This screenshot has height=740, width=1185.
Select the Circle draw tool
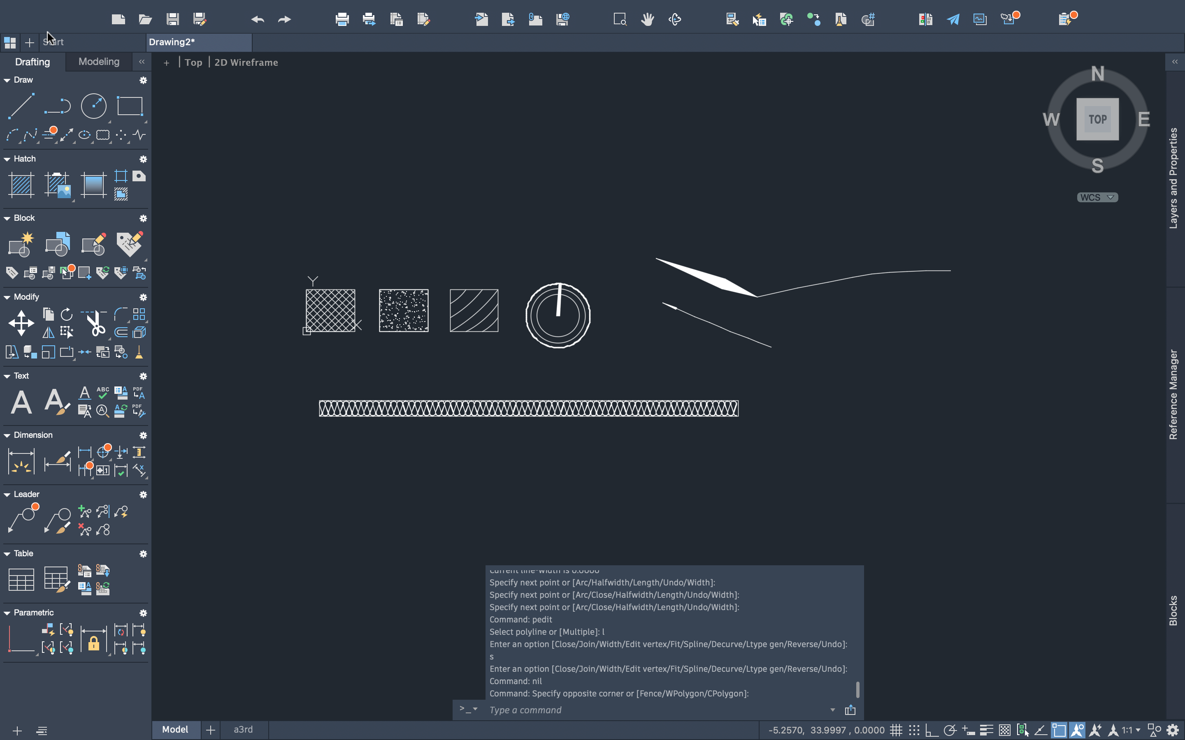(x=93, y=106)
